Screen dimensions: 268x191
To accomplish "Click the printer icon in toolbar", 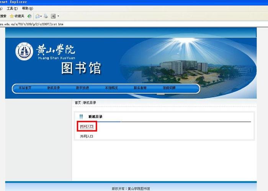I will 46,16.
